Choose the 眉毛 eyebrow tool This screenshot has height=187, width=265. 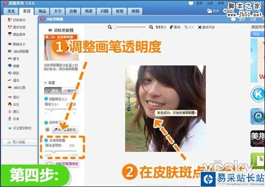14,80
